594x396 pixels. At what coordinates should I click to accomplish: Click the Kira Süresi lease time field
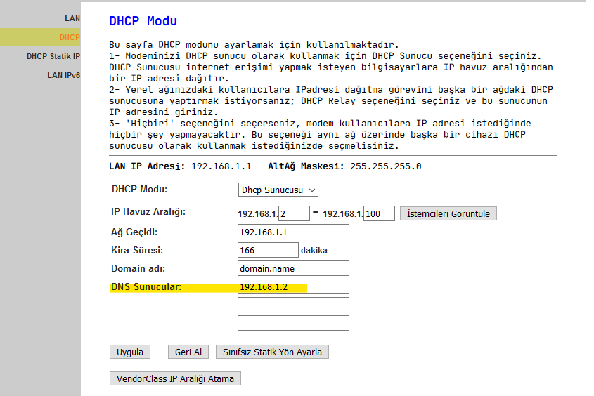pyautogui.click(x=268, y=250)
